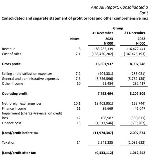Select the (18,403,951) foreign exchange loss value
This screenshot has width=148, height=156.
point(103,104)
